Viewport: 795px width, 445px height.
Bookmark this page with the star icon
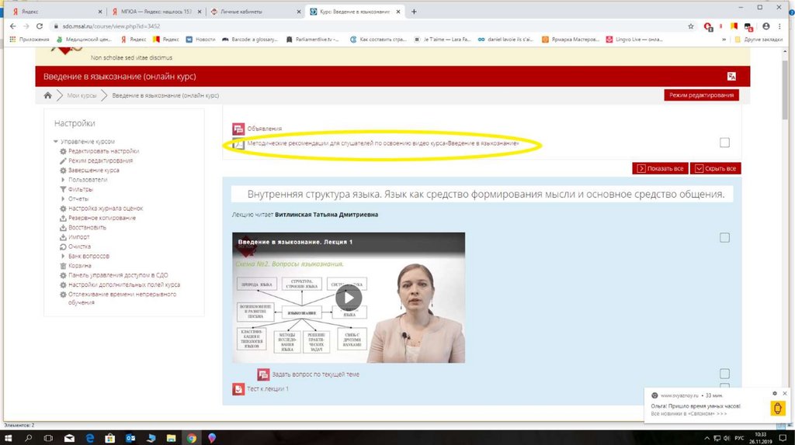coord(690,26)
